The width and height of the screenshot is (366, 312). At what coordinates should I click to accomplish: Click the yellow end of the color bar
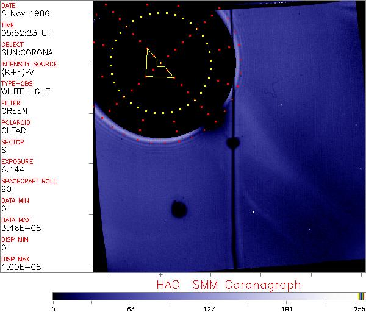pos(361,296)
